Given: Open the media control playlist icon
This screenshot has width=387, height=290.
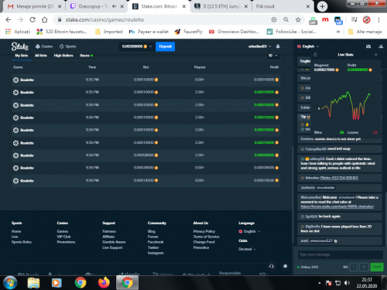Looking at the screenshot, I should (x=354, y=19).
